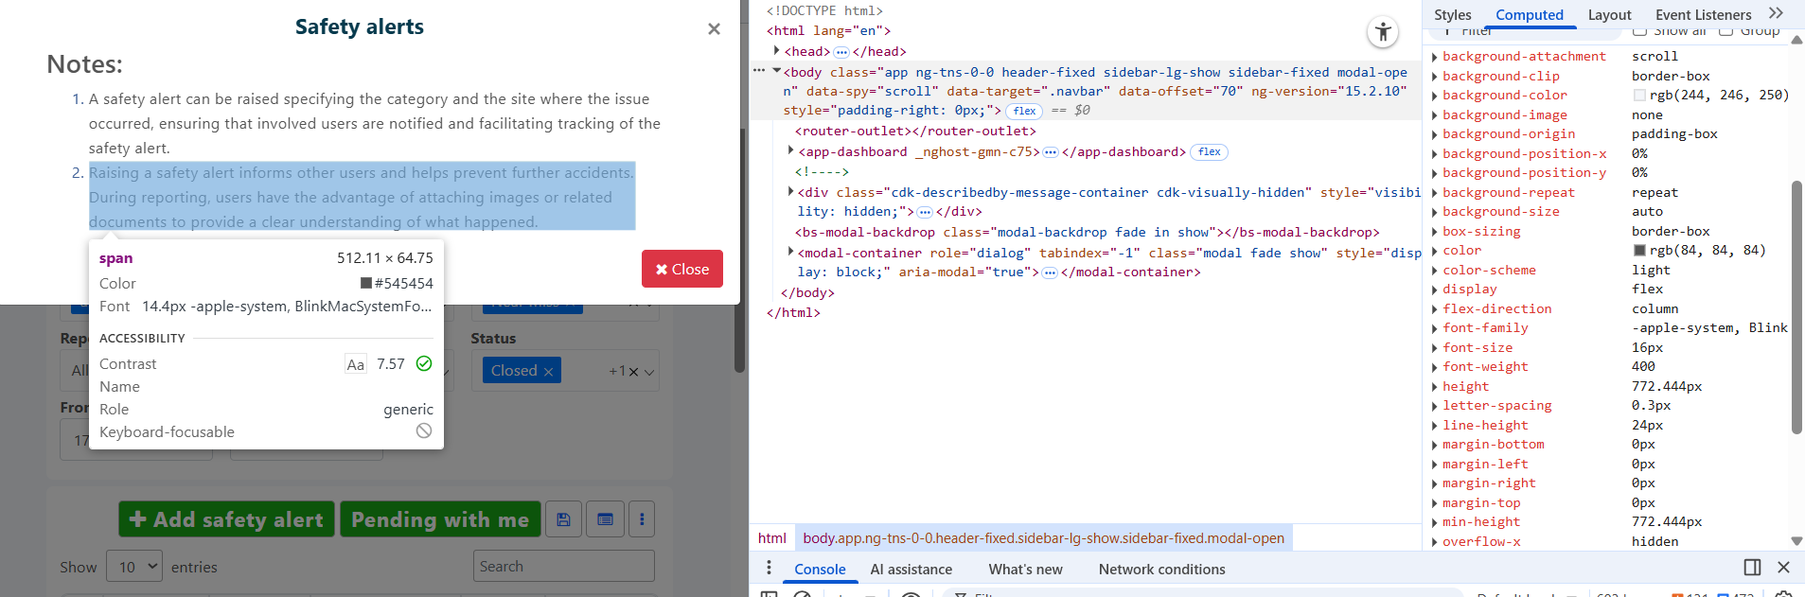
Task: Expand the background-color computed property
Action: point(1435,96)
